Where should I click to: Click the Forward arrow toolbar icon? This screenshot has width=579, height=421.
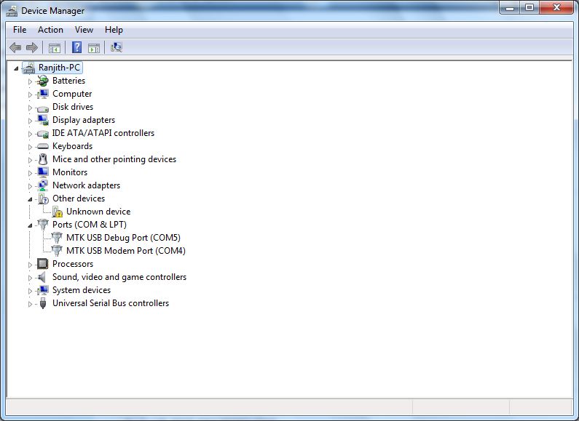click(x=32, y=47)
